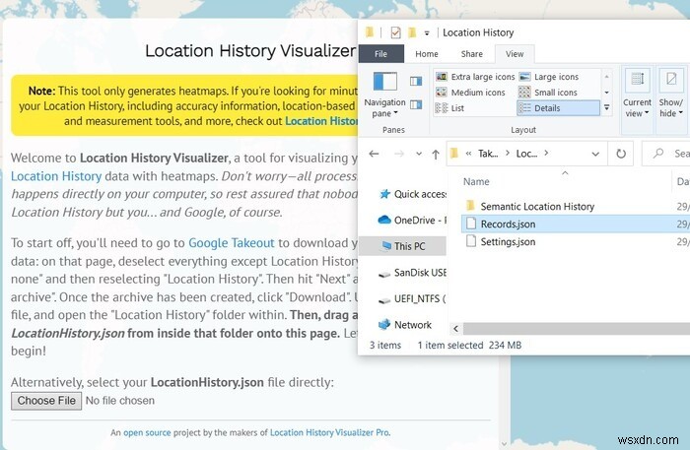The width and height of the screenshot is (690, 450).
Task: Switch to the Home ribbon tab
Action: (x=427, y=54)
